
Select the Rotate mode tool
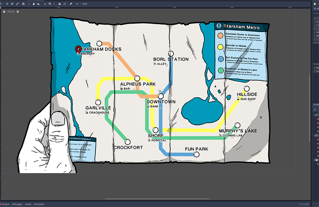tap(12, 4)
